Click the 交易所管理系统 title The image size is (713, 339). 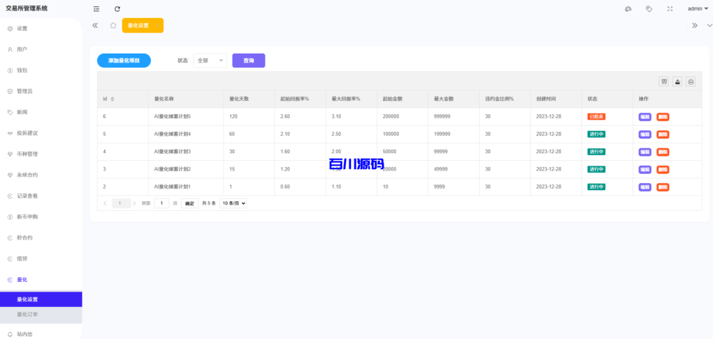pyautogui.click(x=26, y=8)
